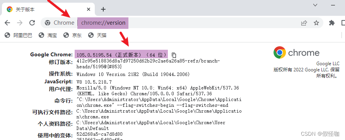Share this page icon in address bar
This screenshot has height=140, width=345.
[304, 23]
